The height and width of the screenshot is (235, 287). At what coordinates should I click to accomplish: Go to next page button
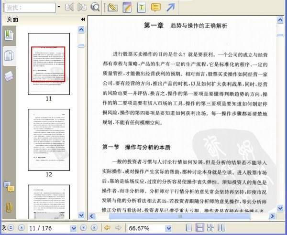tap(83, 228)
